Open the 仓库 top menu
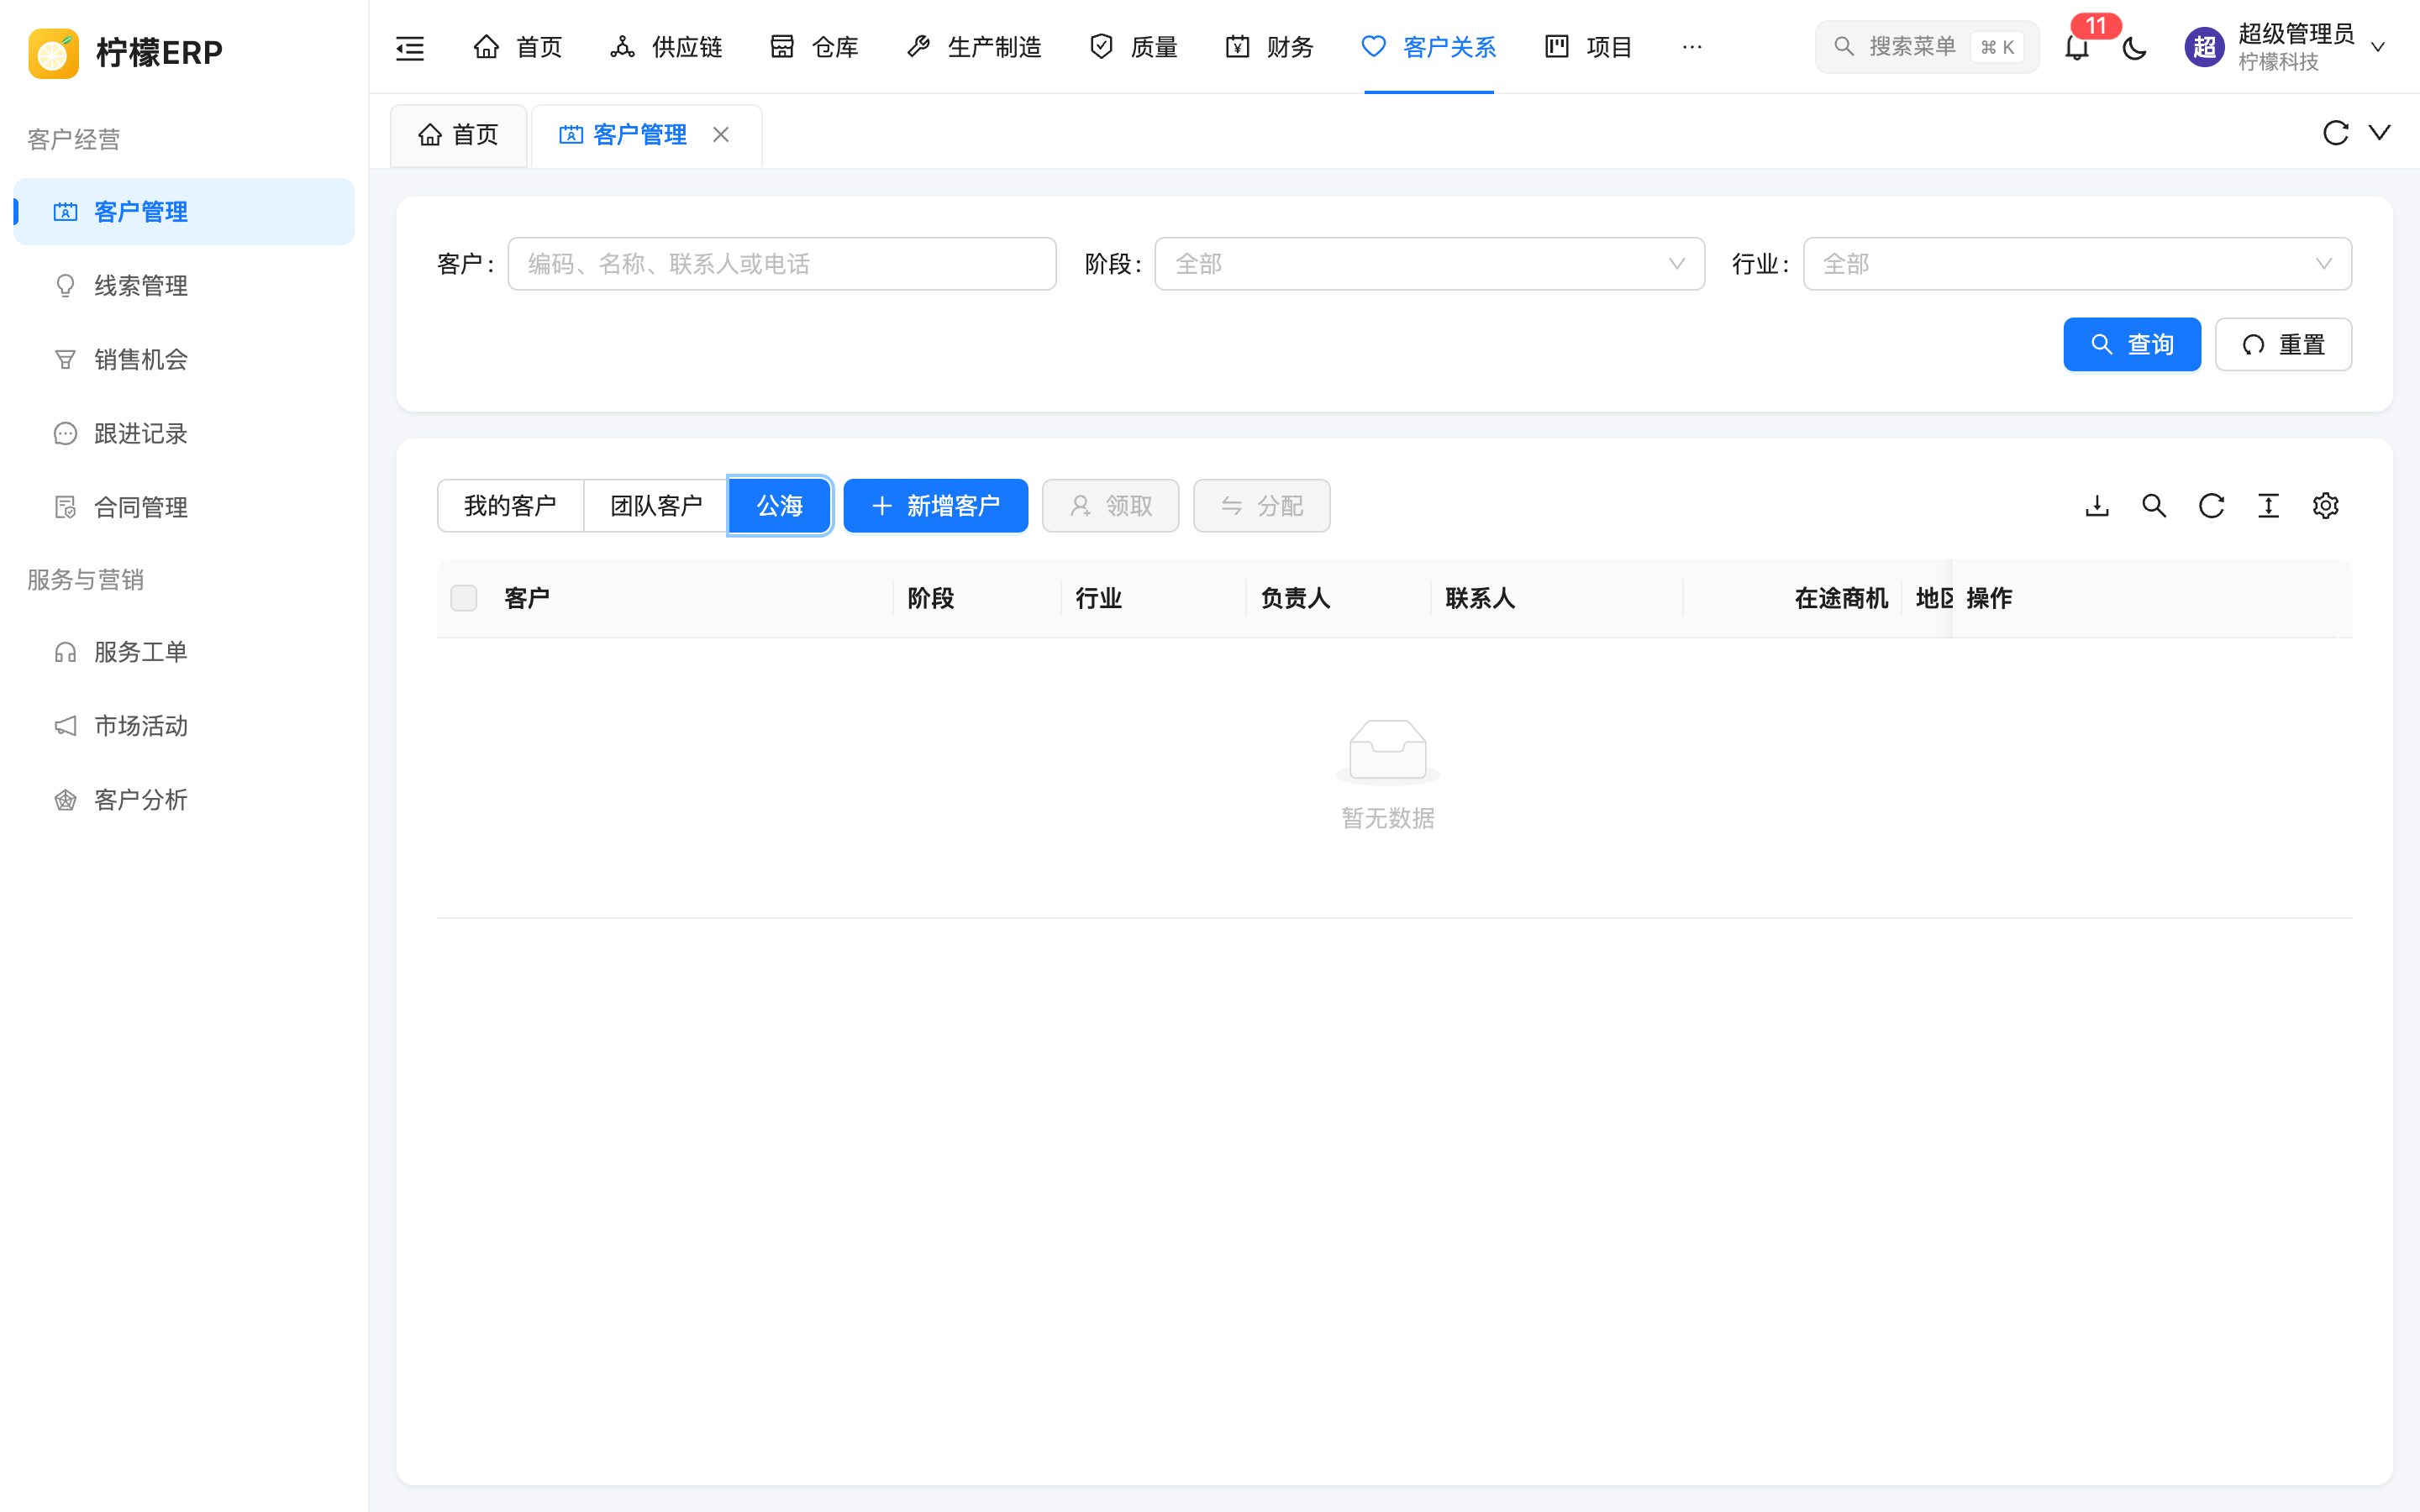The height and width of the screenshot is (1512, 2420). coord(814,47)
